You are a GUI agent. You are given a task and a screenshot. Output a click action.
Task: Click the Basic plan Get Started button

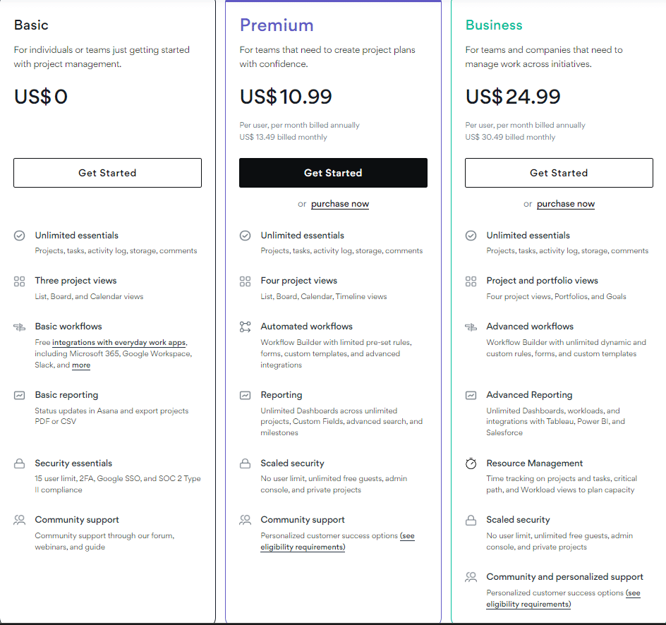107,173
